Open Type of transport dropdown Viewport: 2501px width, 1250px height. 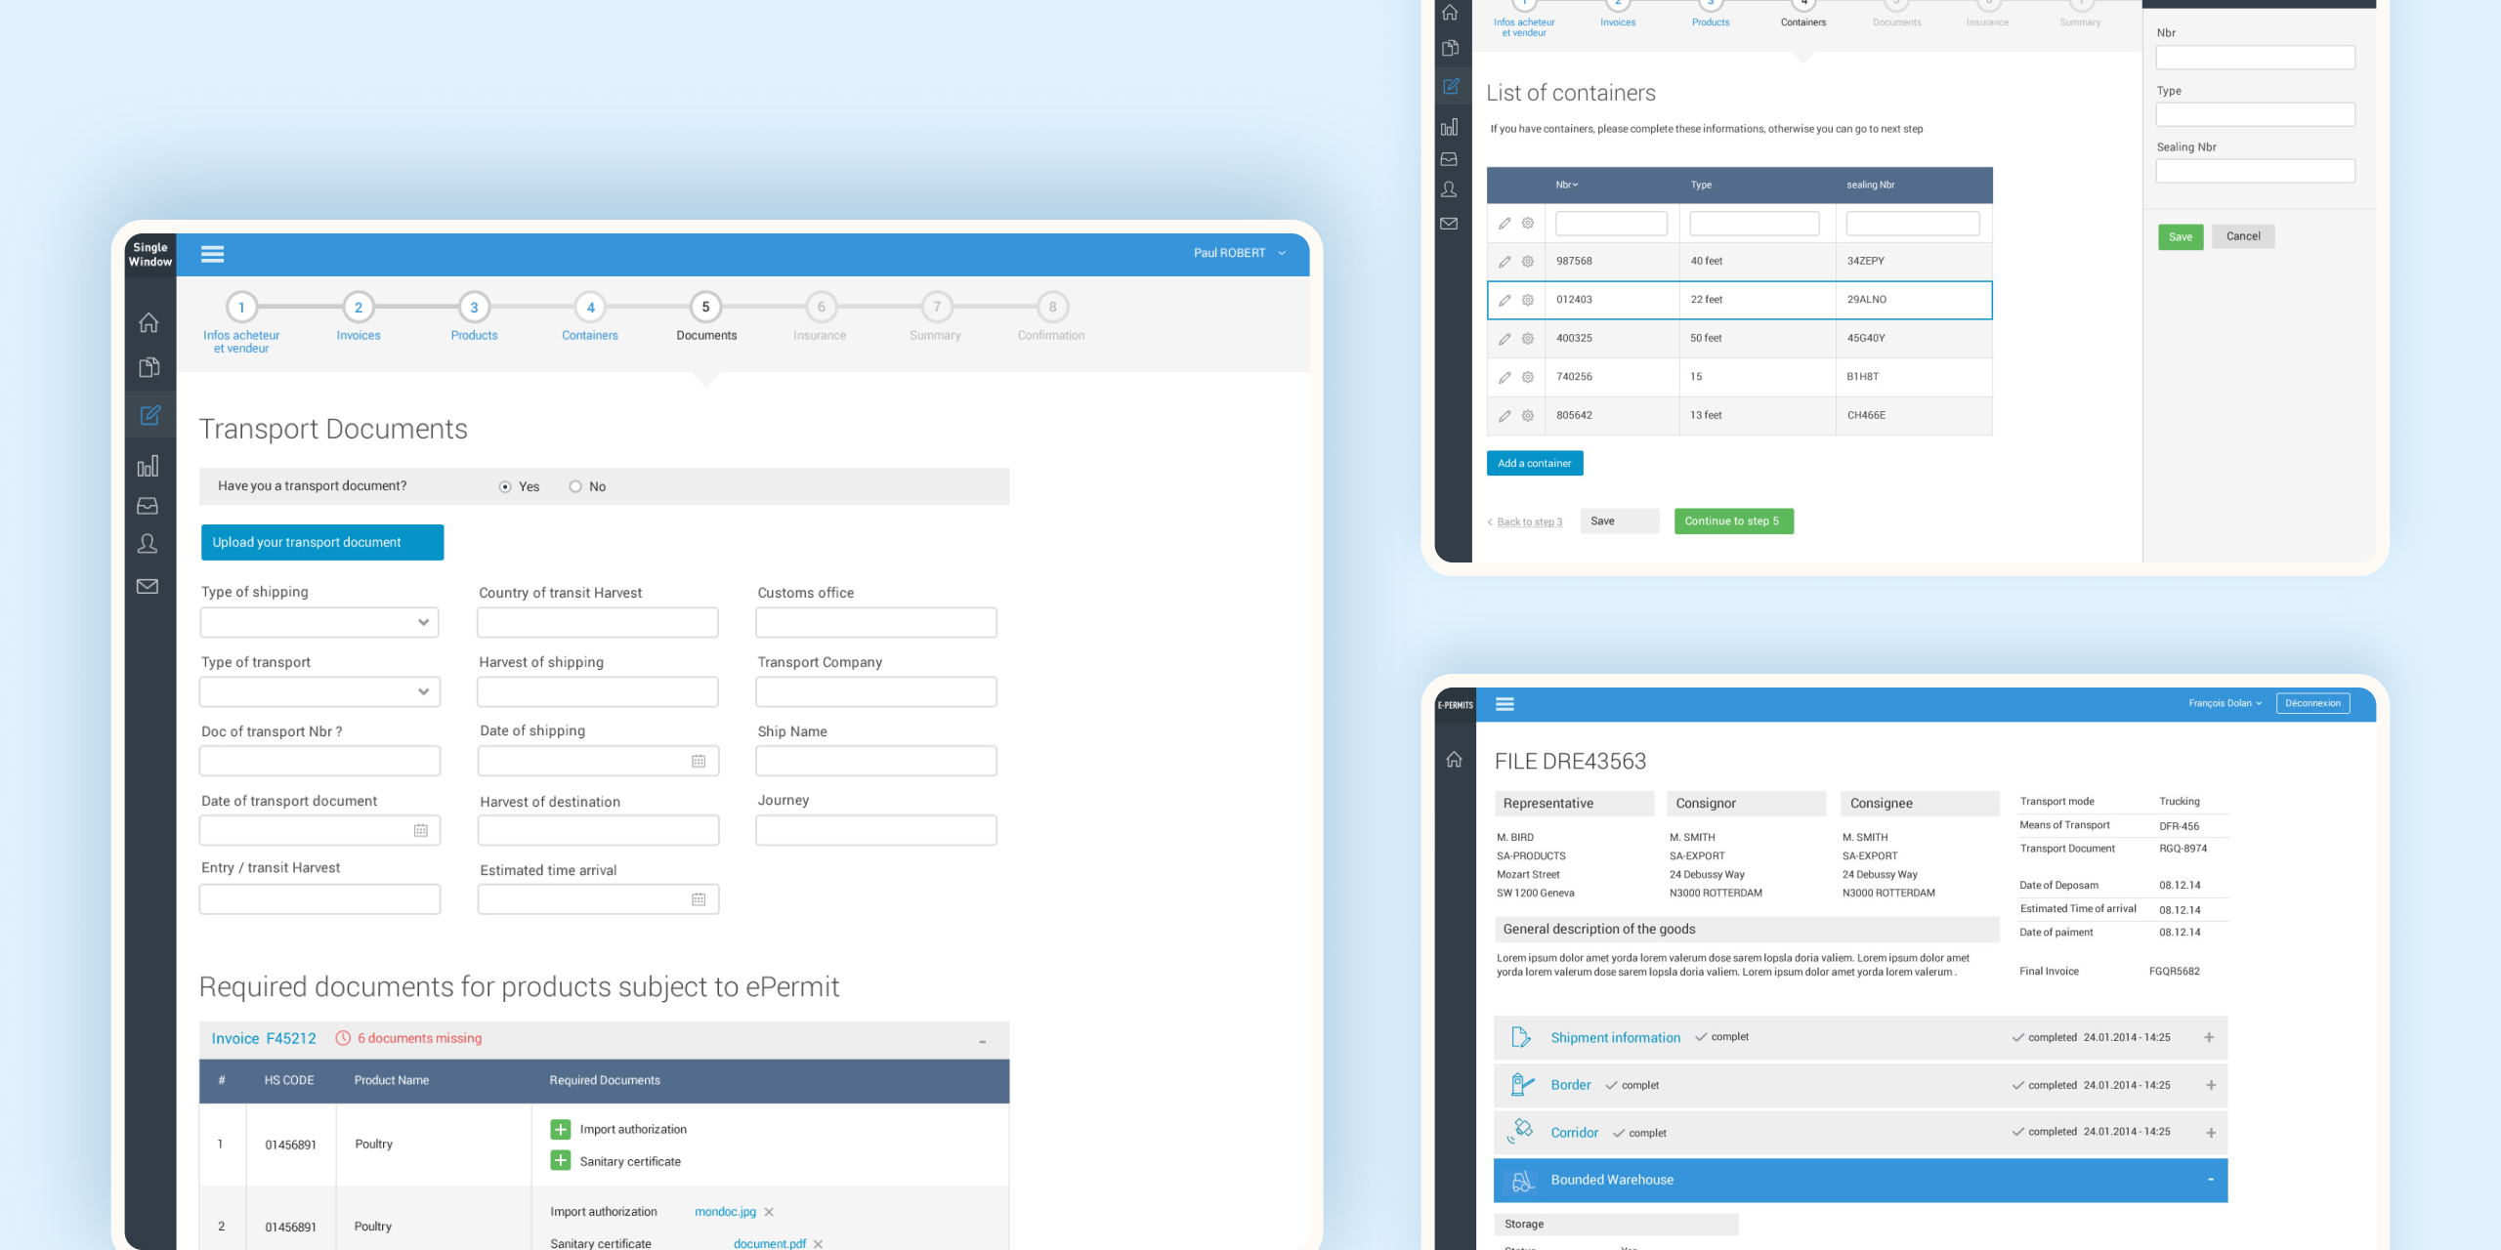point(319,691)
